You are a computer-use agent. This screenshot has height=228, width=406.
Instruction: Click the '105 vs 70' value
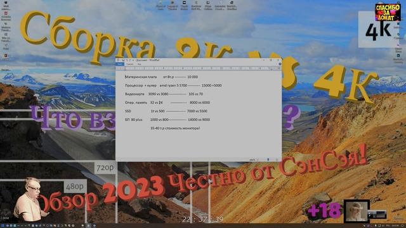pos(195,94)
